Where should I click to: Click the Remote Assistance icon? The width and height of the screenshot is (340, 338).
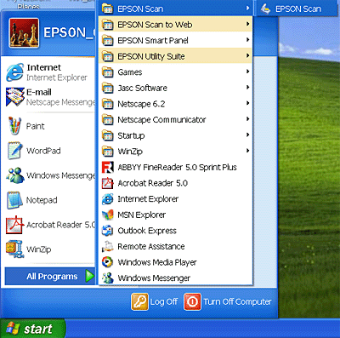pos(108,246)
